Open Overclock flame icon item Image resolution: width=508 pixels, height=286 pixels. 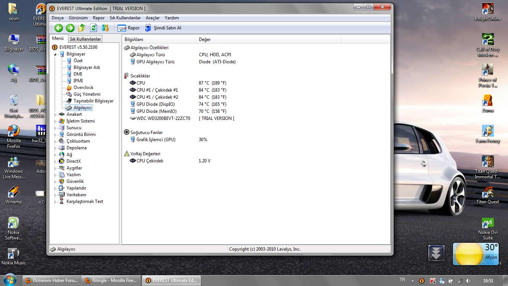69,88
